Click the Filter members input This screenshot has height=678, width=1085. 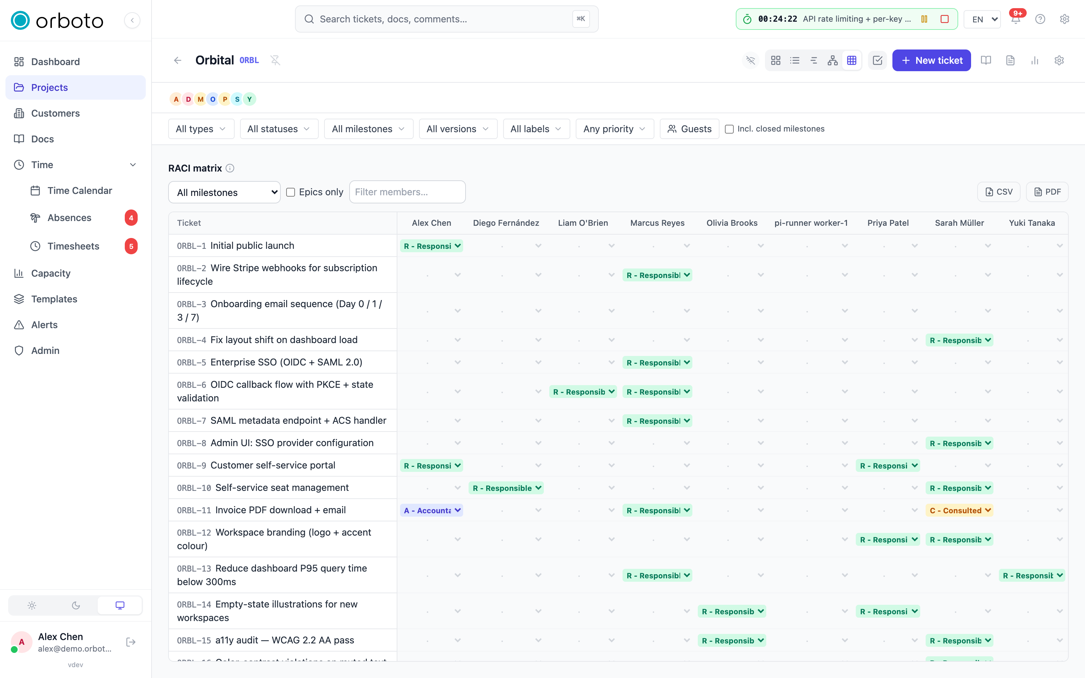[407, 192]
